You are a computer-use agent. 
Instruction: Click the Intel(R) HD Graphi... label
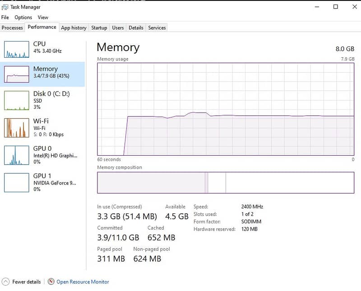point(55,156)
